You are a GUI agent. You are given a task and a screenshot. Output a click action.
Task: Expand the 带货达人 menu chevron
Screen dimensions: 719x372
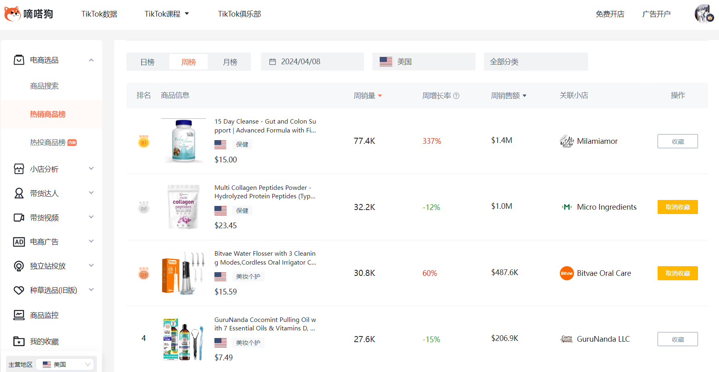click(91, 193)
